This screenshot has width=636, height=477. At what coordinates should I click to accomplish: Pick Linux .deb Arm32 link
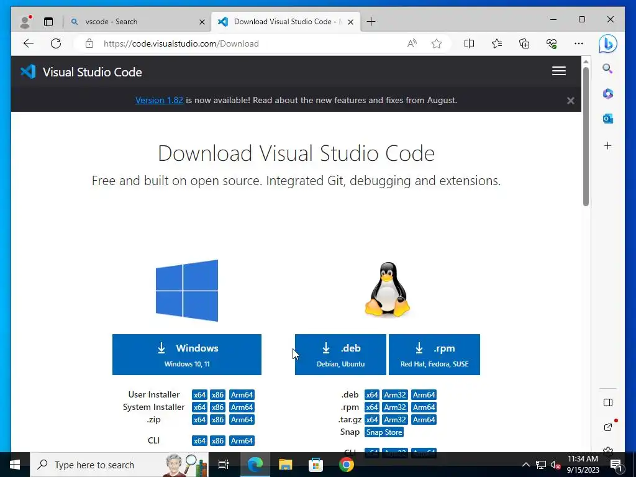[x=394, y=394]
